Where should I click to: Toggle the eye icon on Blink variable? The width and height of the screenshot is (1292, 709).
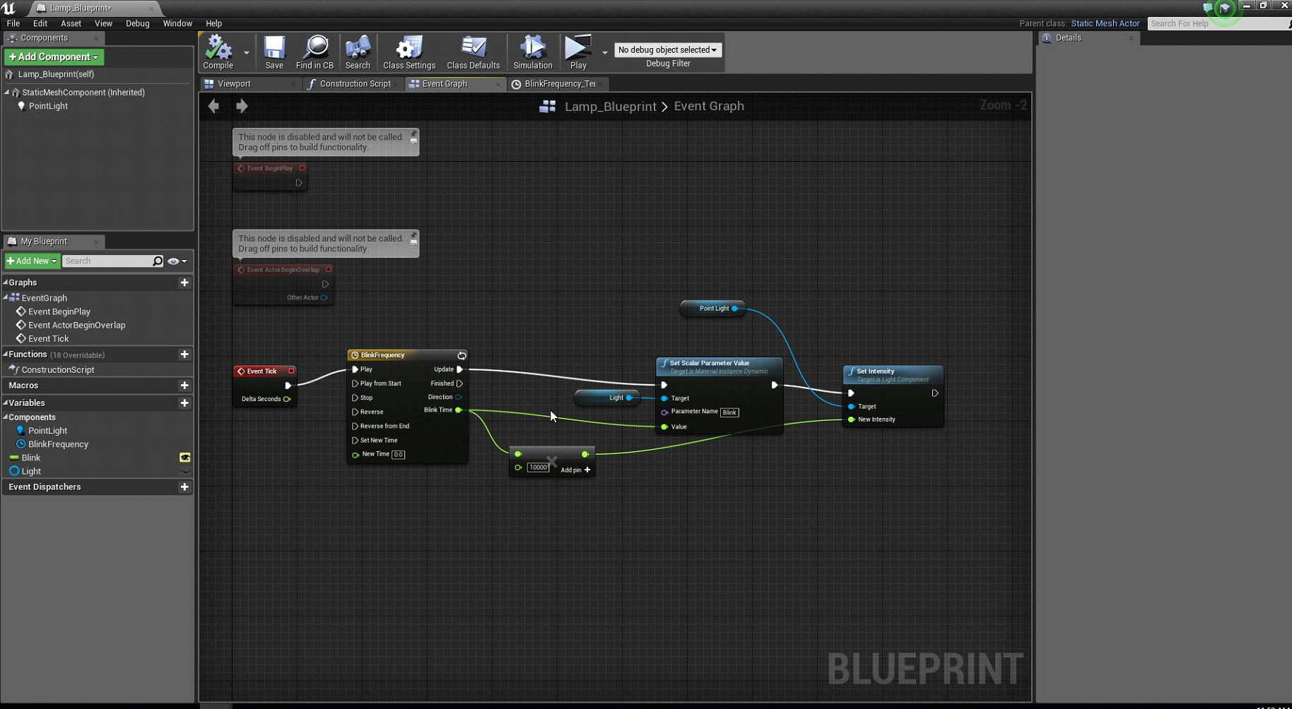pos(185,458)
